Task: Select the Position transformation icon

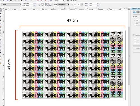Action: pos(134,12)
